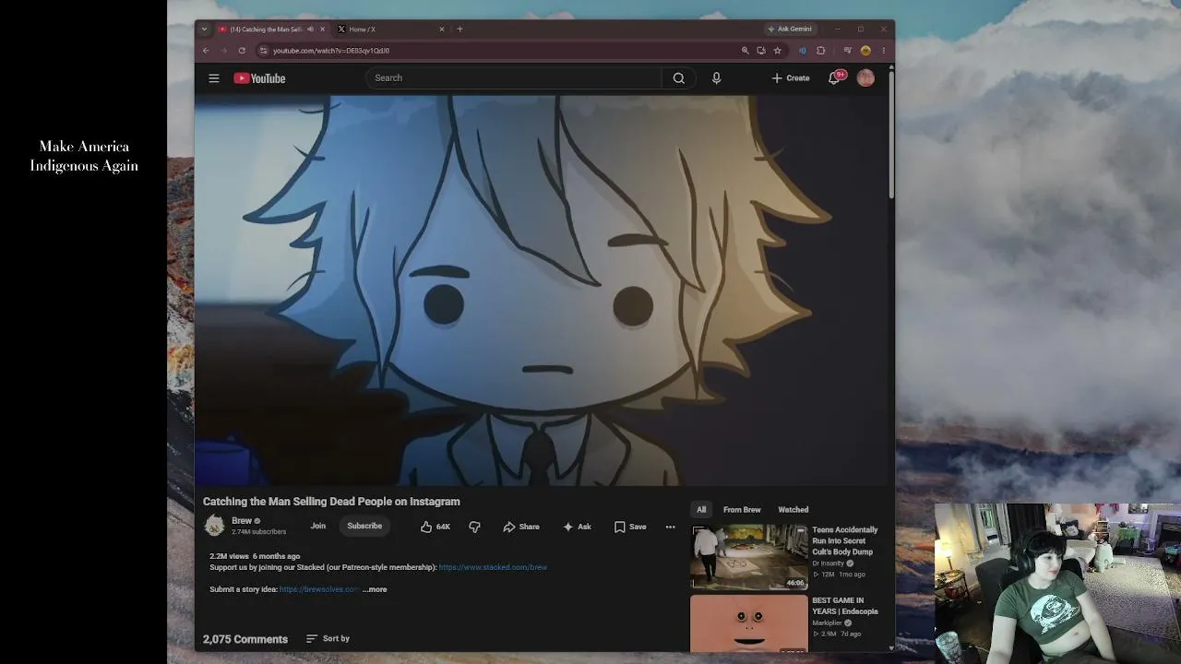The image size is (1181, 664).
Task: Open the YouTube notifications bell
Action: tap(834, 78)
